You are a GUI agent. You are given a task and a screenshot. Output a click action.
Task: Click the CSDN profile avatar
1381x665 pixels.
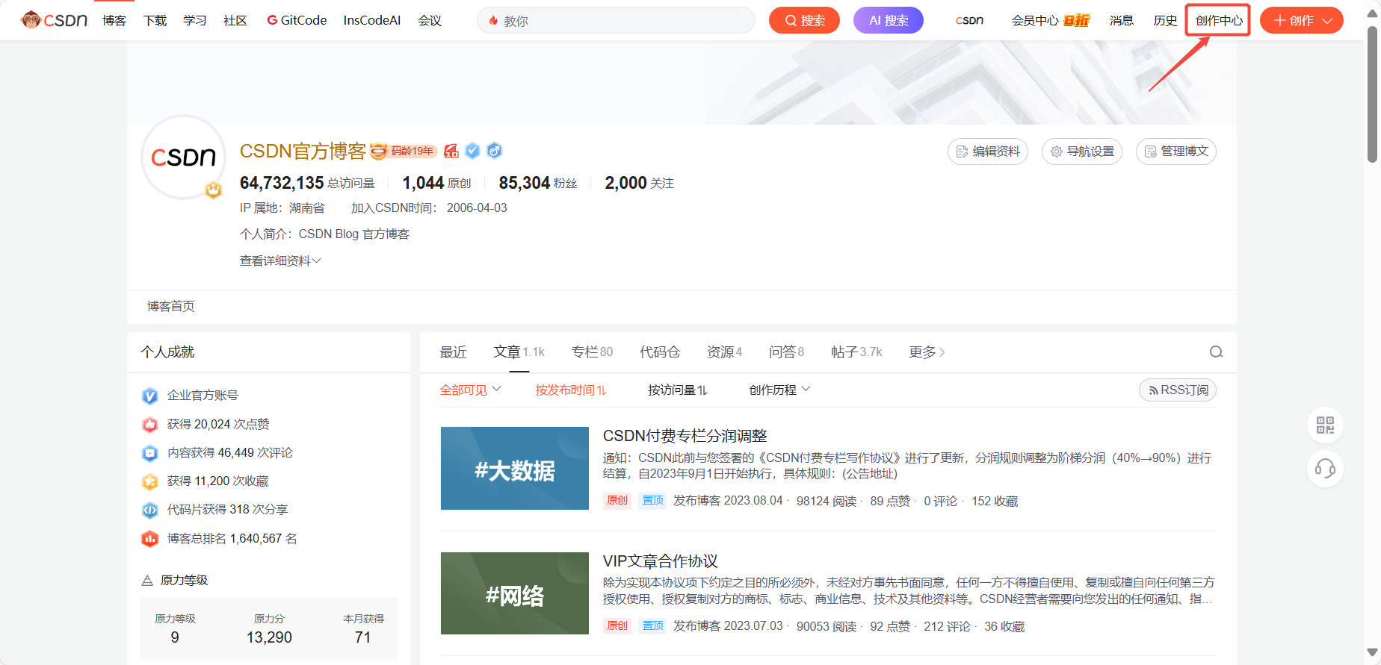tap(183, 157)
